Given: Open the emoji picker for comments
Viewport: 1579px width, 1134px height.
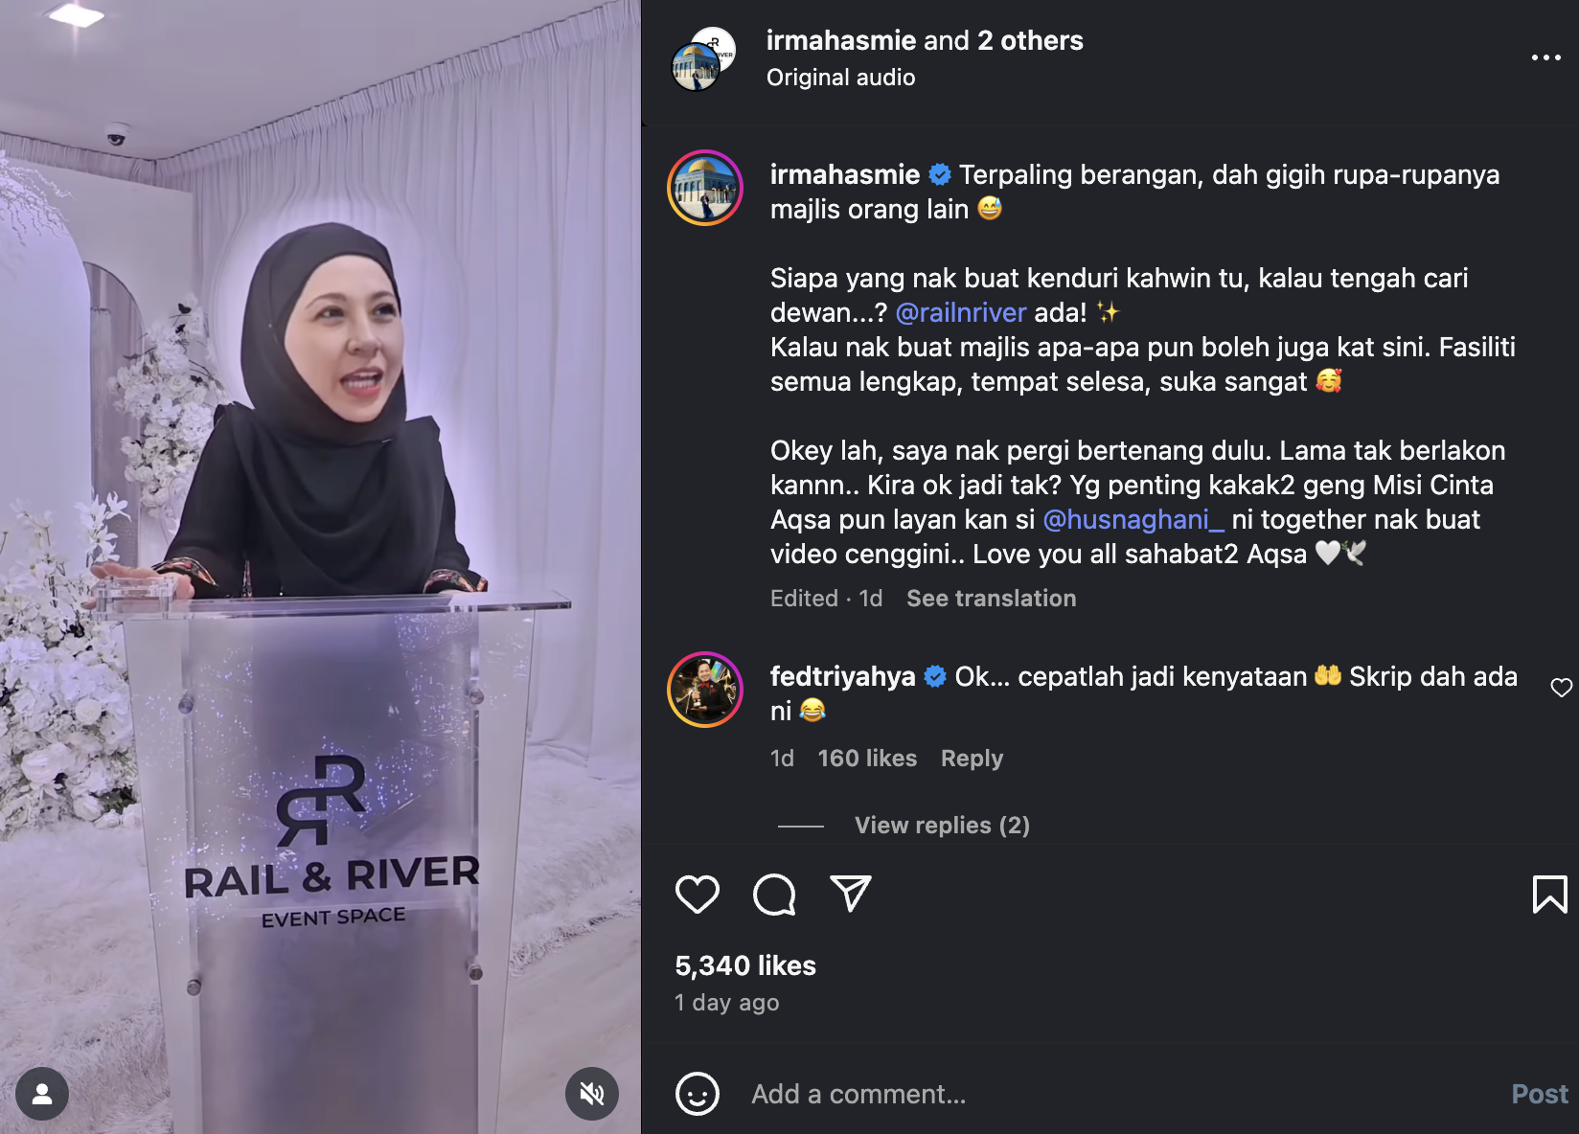Looking at the screenshot, I should (698, 1094).
